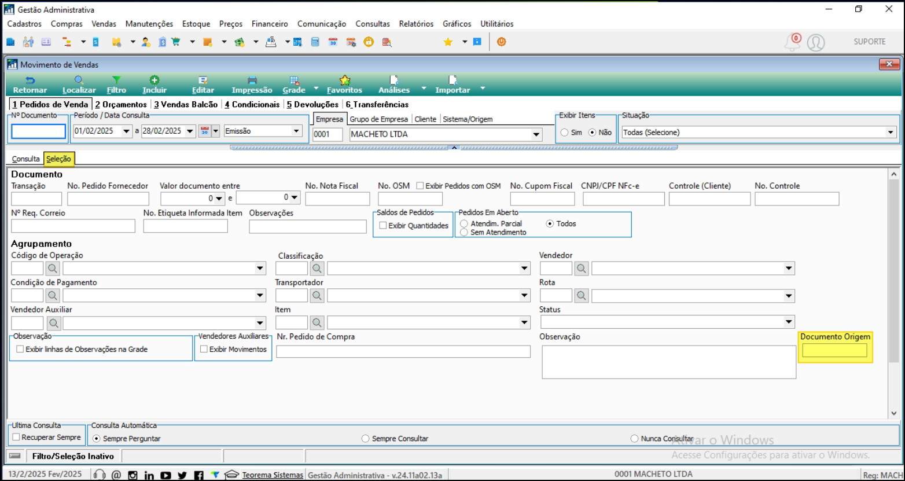Image resolution: width=905 pixels, height=481 pixels.
Task: Click the orange padlock icon in toolbar
Action: 368,42
